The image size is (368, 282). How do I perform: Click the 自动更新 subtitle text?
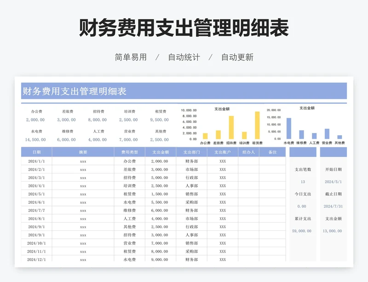pyautogui.click(x=237, y=57)
